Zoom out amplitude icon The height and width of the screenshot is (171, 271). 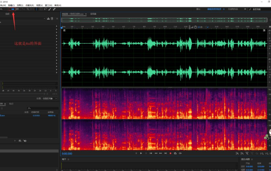click(242, 153)
